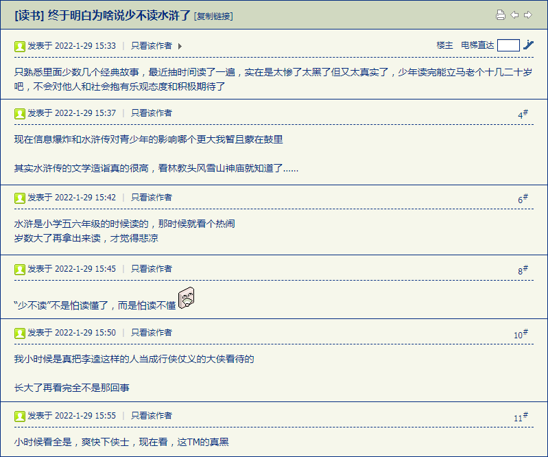Click the elevator jump go icon
This screenshot has height=457, width=548.
pyautogui.click(x=528, y=45)
